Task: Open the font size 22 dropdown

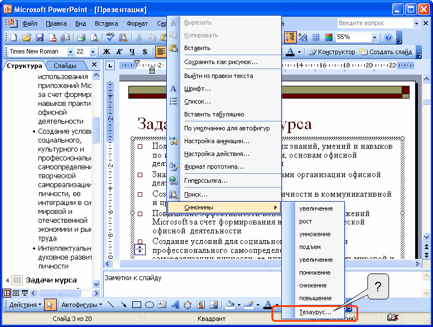Action: pyautogui.click(x=93, y=52)
